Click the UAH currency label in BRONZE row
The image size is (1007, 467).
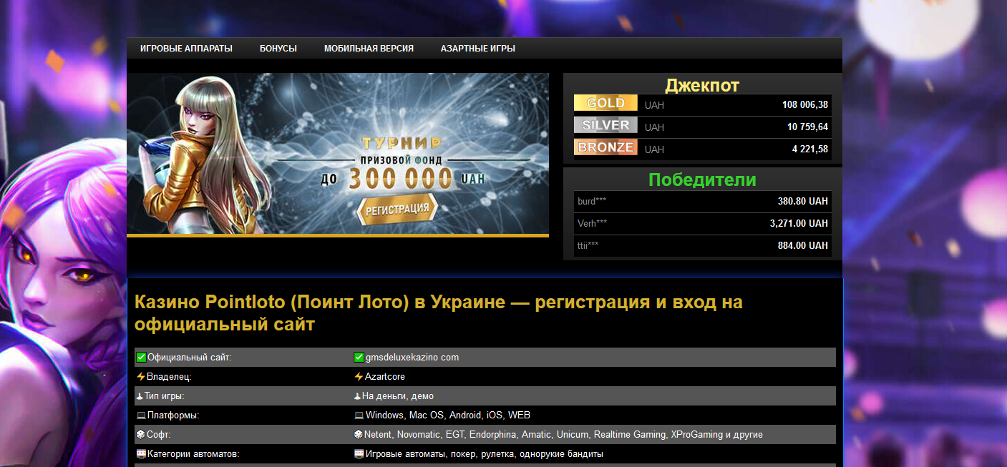pos(654,149)
